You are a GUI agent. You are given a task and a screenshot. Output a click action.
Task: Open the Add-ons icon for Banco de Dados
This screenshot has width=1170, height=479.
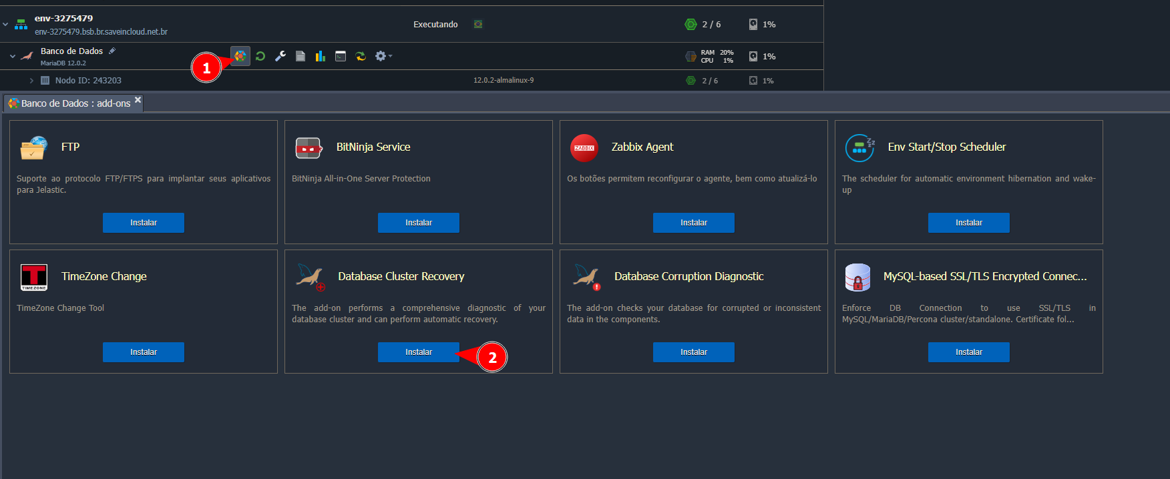(240, 56)
